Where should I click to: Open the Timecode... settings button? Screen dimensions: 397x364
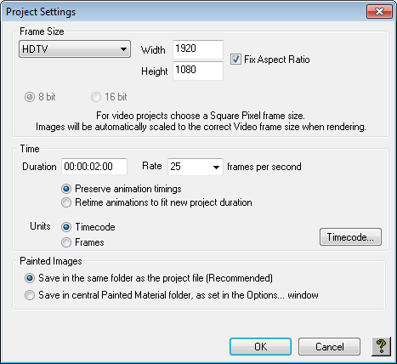tap(350, 236)
